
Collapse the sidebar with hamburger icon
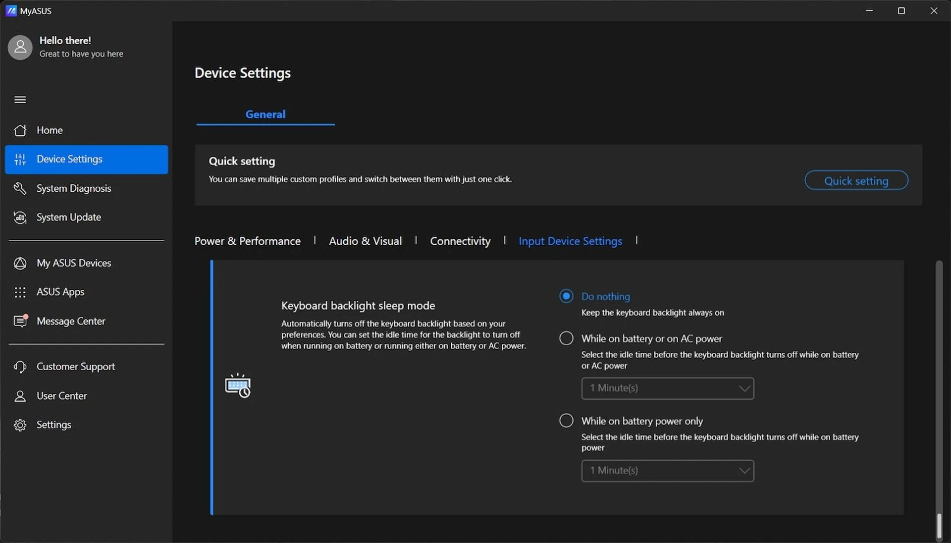coord(20,100)
